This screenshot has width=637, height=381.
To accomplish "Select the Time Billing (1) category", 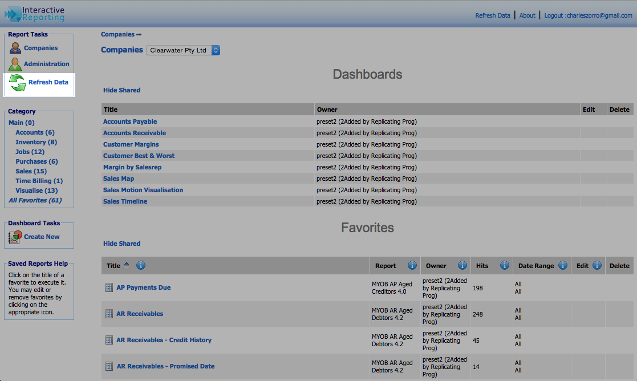I will pyautogui.click(x=39, y=181).
